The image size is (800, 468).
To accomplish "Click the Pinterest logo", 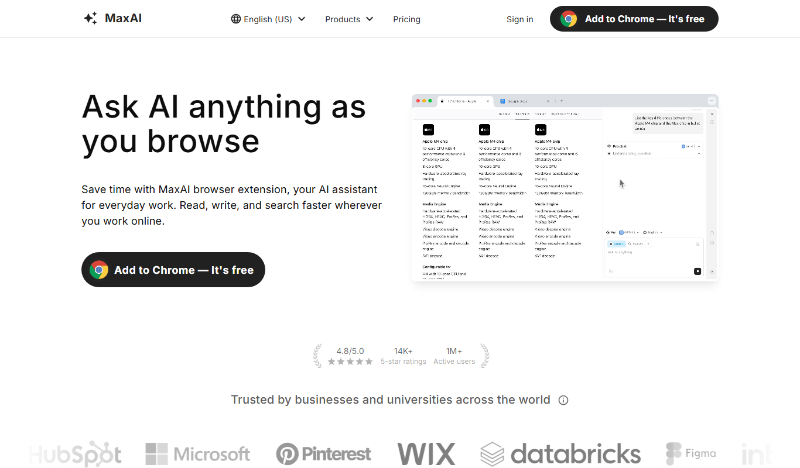I will [x=323, y=454].
